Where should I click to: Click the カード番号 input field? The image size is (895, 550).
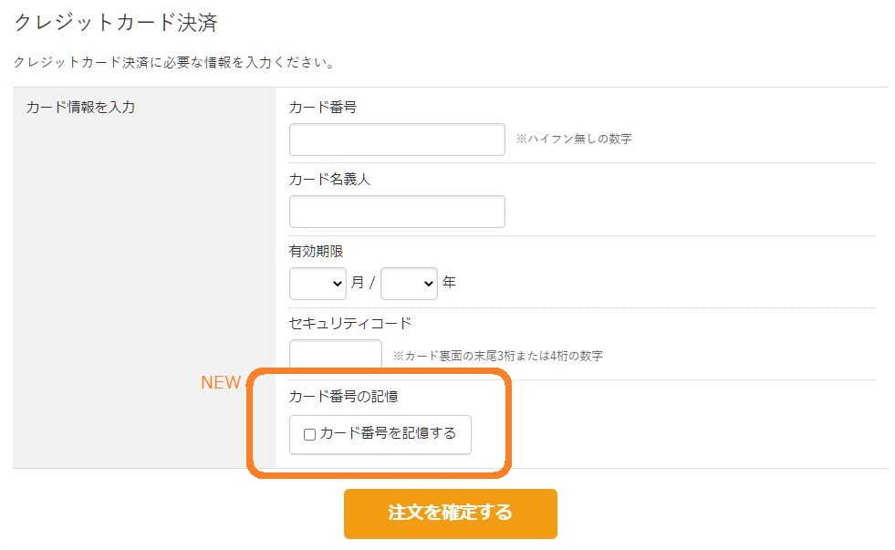click(x=397, y=140)
